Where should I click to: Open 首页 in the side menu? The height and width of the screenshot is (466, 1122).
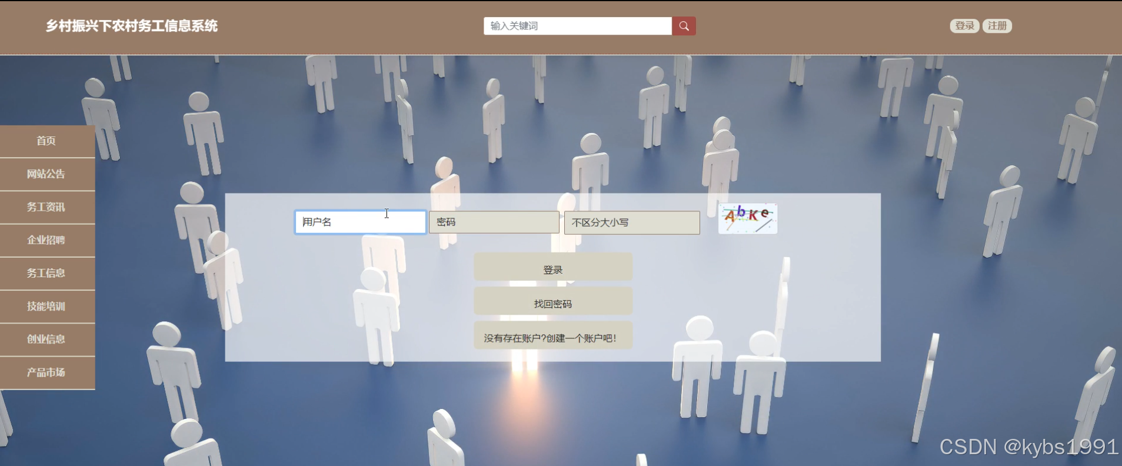point(47,141)
